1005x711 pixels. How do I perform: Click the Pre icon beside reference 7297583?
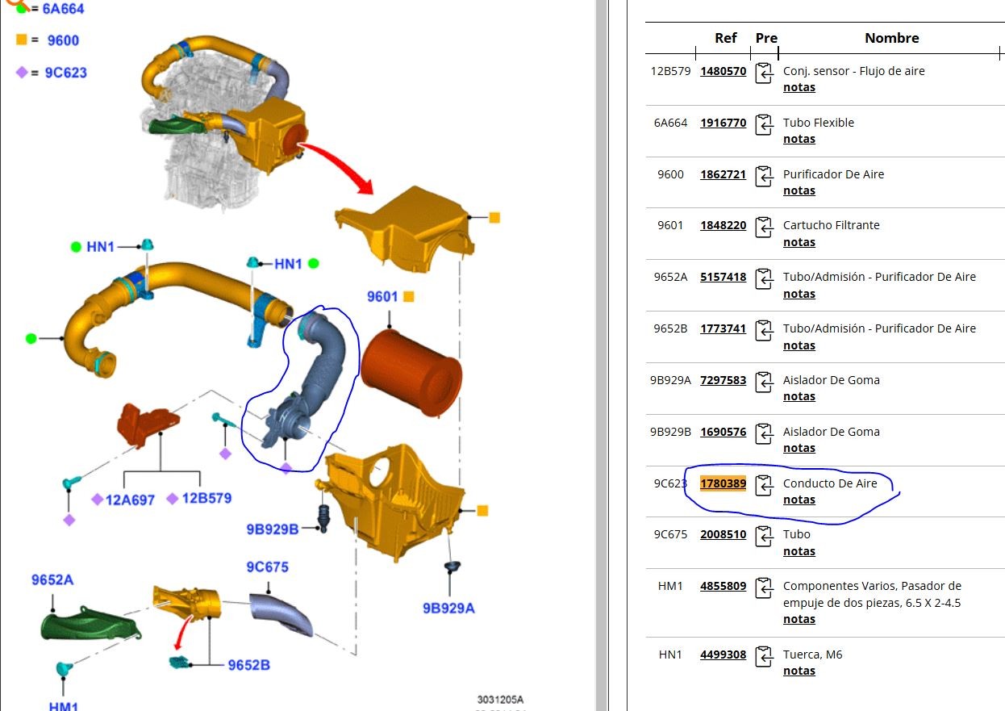(x=763, y=382)
